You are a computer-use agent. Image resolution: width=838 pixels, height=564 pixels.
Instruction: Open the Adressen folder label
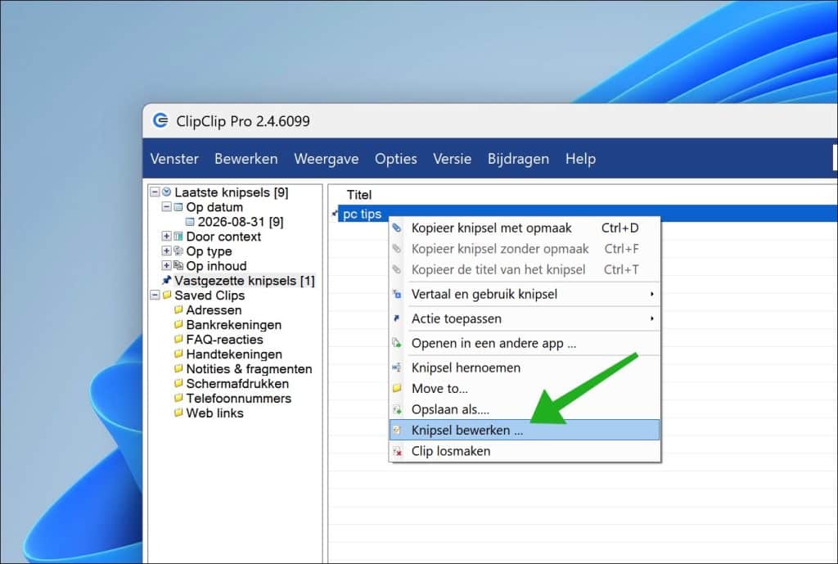[x=214, y=310]
